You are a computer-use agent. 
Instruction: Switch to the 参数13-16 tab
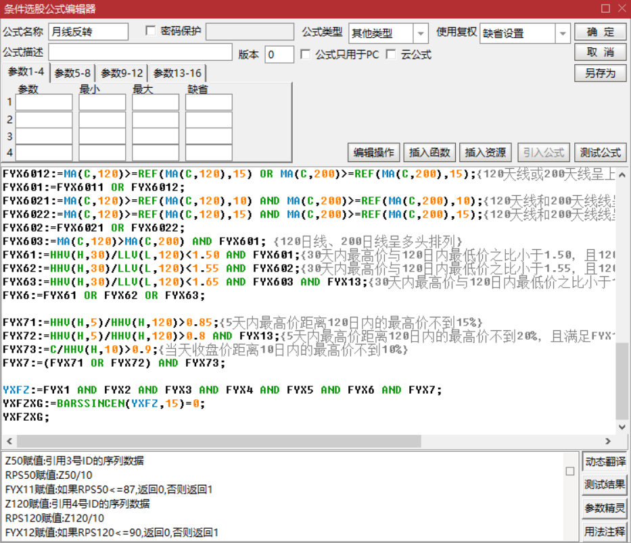(177, 73)
